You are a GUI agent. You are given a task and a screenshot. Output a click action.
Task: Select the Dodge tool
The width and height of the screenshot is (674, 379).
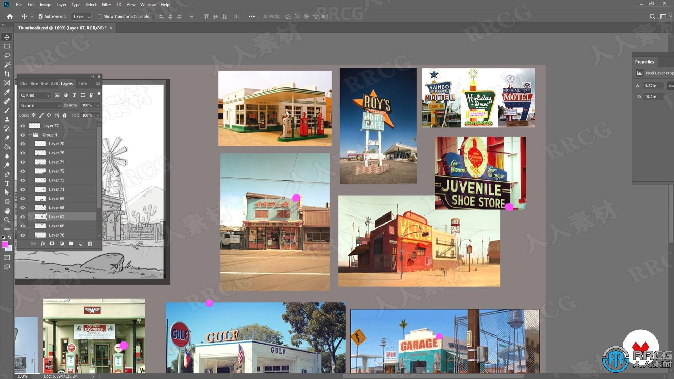point(7,165)
